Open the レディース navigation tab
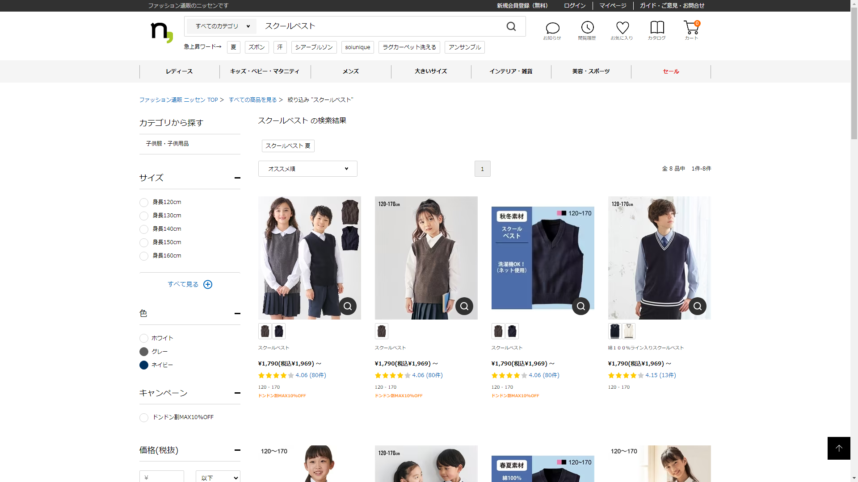This screenshot has width=858, height=482. (179, 71)
